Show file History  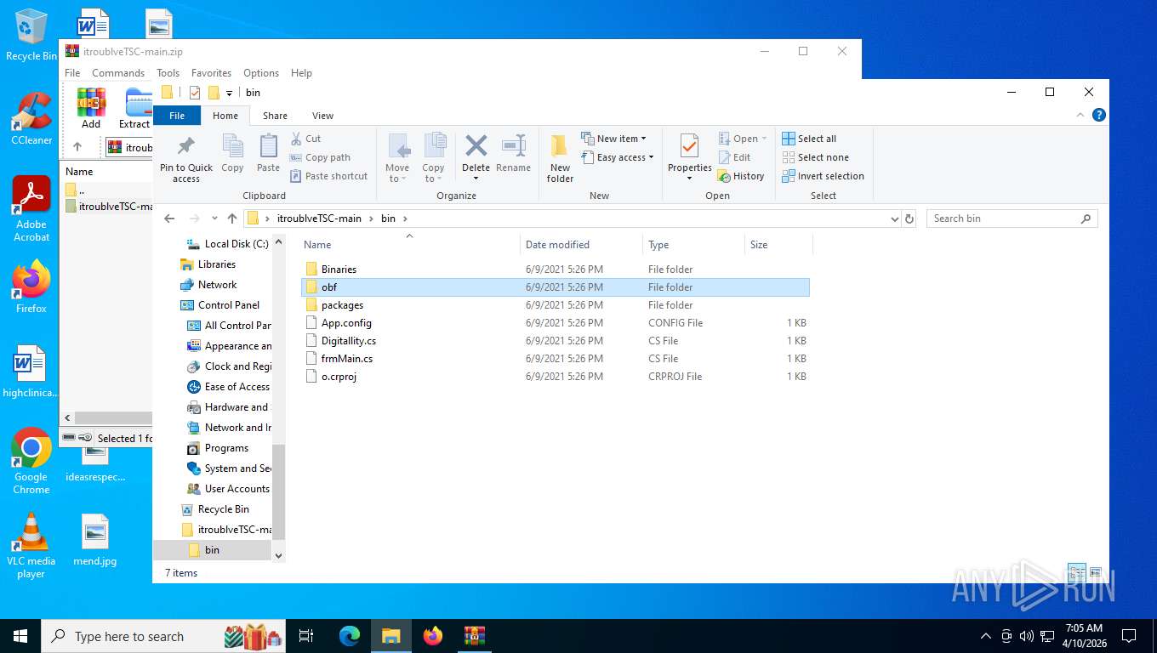[741, 176]
